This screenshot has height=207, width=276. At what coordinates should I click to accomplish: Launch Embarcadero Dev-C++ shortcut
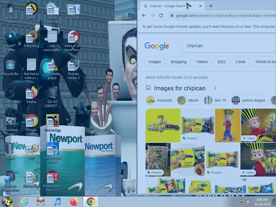click(x=52, y=181)
